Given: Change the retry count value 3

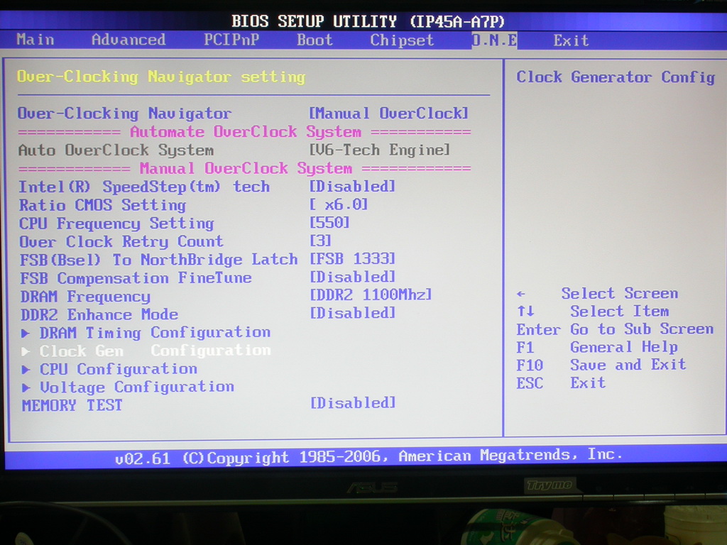Looking at the screenshot, I should coord(320,241).
